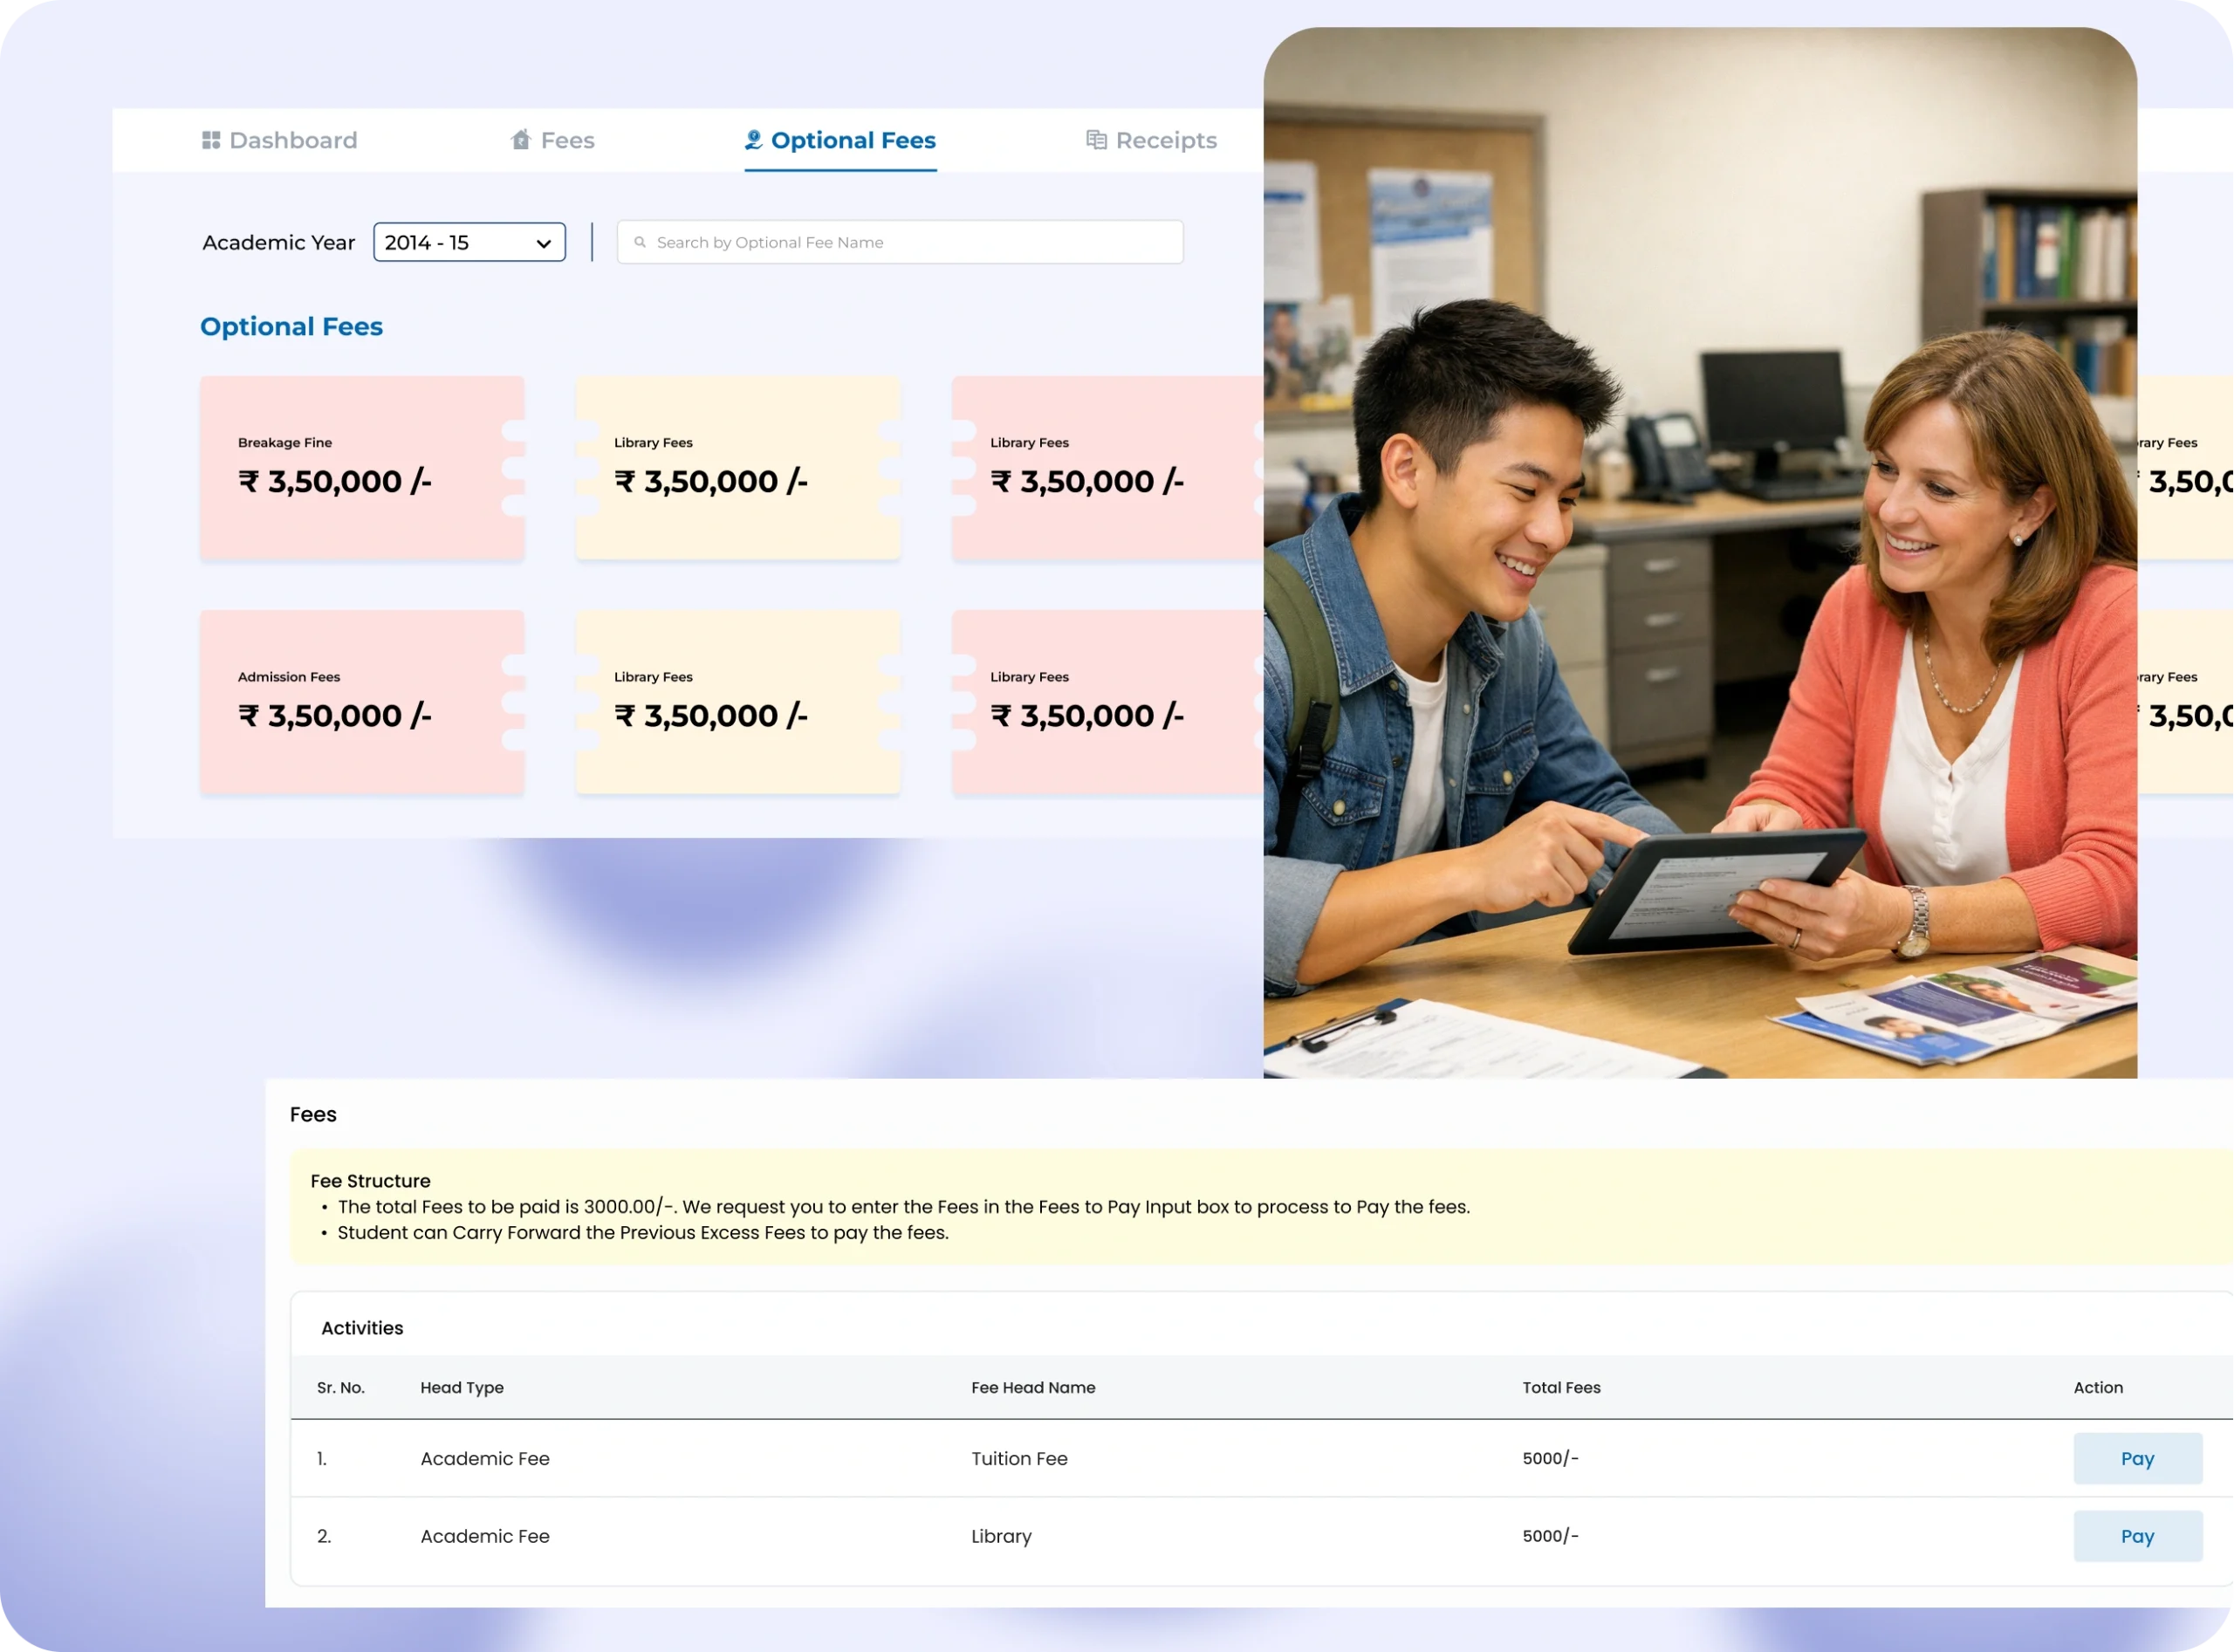
Task: Select the Breakage Fine fee card
Action: [x=362, y=467]
